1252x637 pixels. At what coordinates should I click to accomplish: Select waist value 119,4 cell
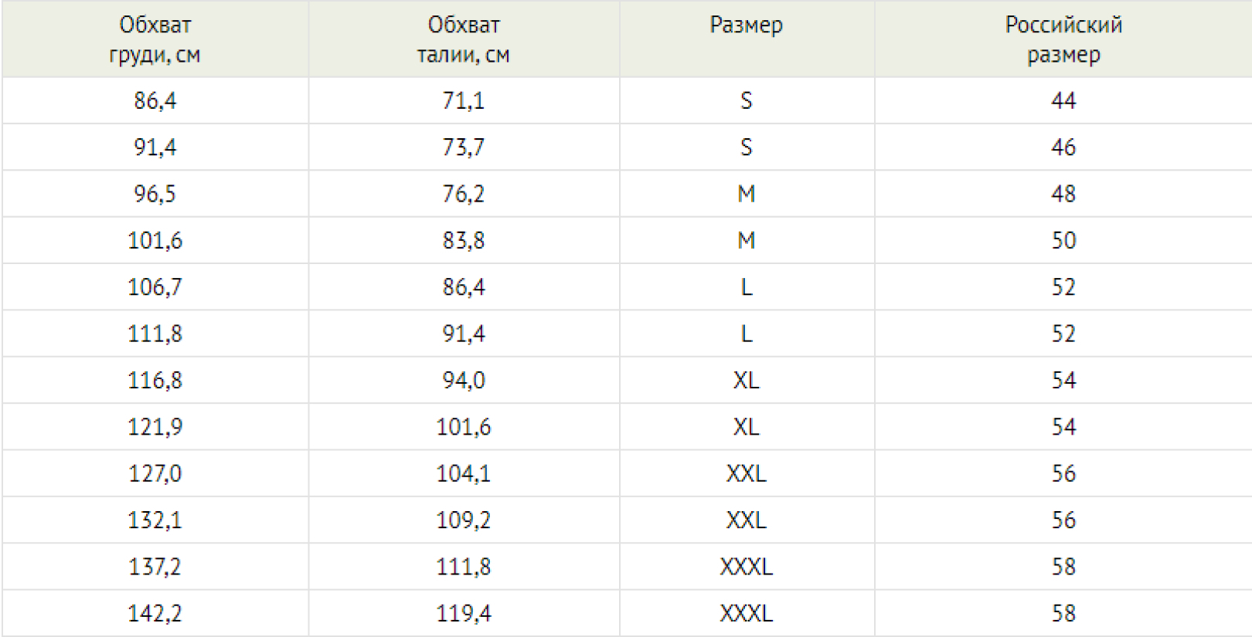tap(464, 613)
